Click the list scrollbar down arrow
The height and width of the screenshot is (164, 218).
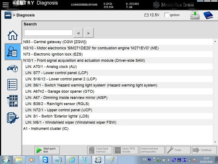[x=215, y=142]
